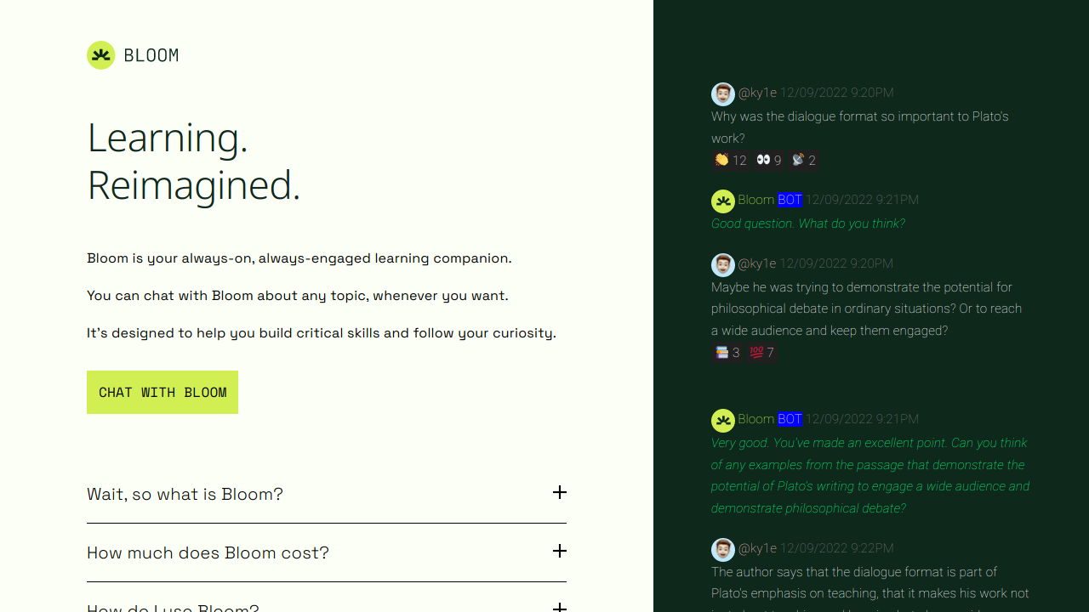Image resolution: width=1089 pixels, height=612 pixels.
Task: Click ky1e avatar on Plato's work question
Action: [x=723, y=93]
